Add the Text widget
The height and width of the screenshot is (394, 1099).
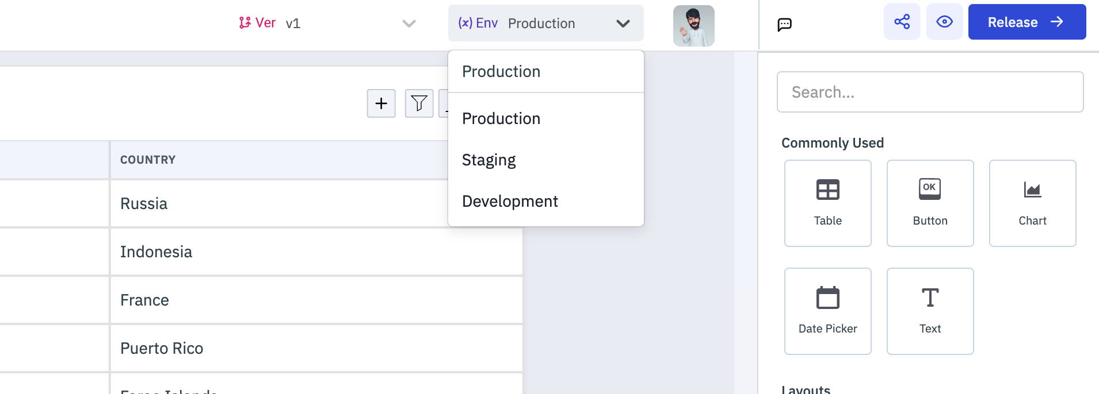(930, 311)
